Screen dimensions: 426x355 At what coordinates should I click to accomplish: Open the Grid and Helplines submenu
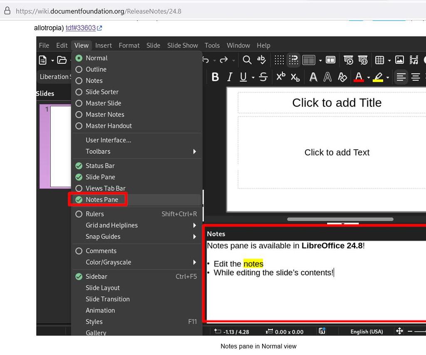click(x=111, y=225)
